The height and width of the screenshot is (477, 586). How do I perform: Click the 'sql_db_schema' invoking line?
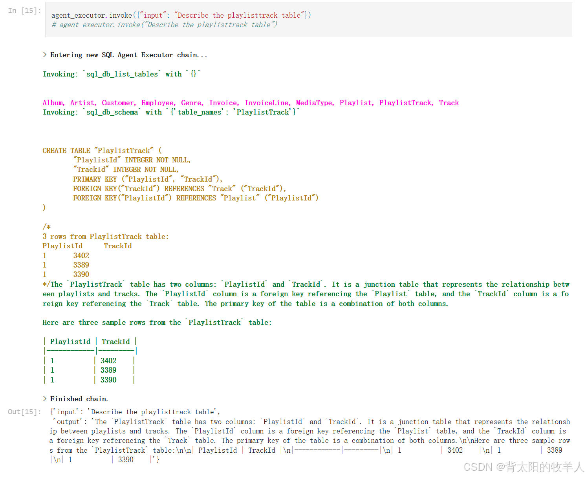171,112
